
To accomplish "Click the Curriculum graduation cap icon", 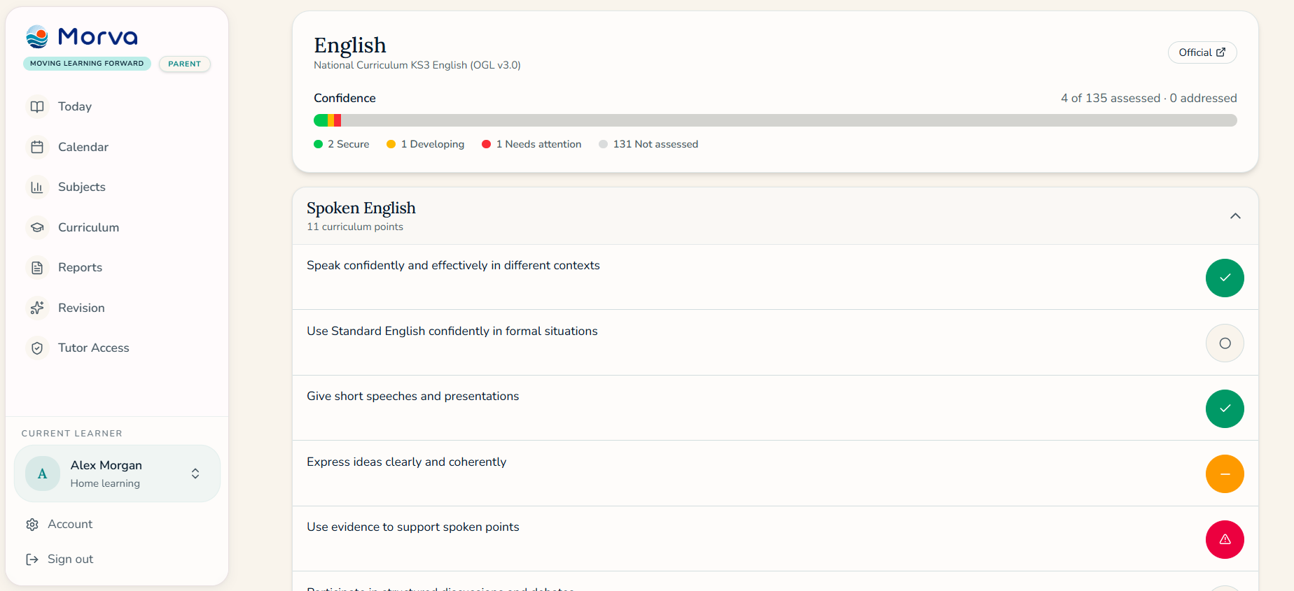I will click(37, 227).
